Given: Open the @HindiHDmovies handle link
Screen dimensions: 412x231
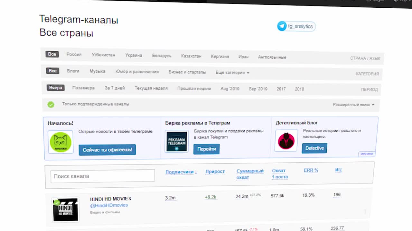Looking at the screenshot, I should tap(109, 205).
